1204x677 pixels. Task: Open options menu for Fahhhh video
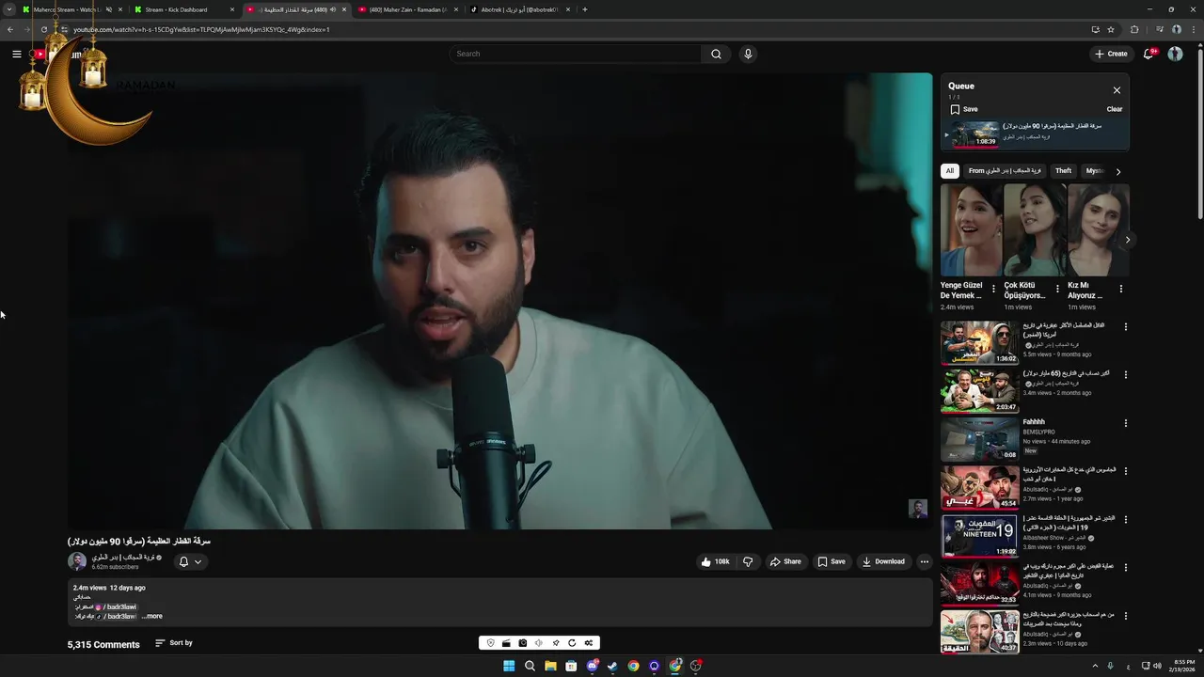1125,423
